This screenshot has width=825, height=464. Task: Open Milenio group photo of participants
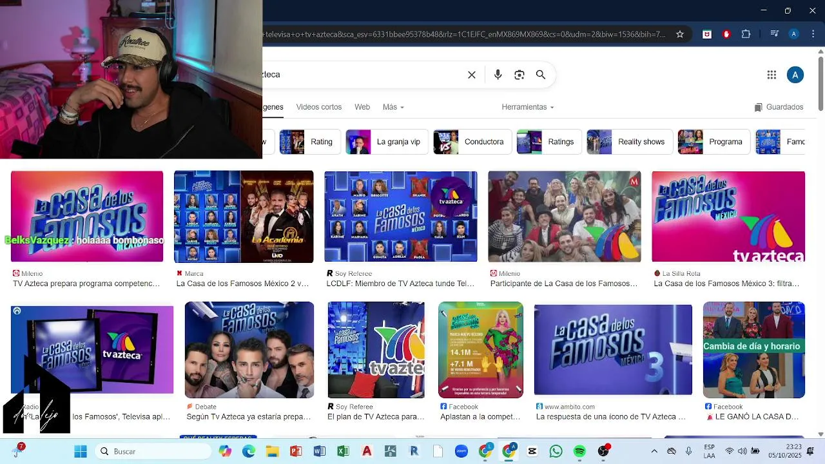[565, 217]
